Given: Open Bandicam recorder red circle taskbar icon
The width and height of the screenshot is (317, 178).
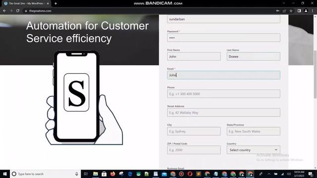Looking at the screenshot, I should [181, 174].
